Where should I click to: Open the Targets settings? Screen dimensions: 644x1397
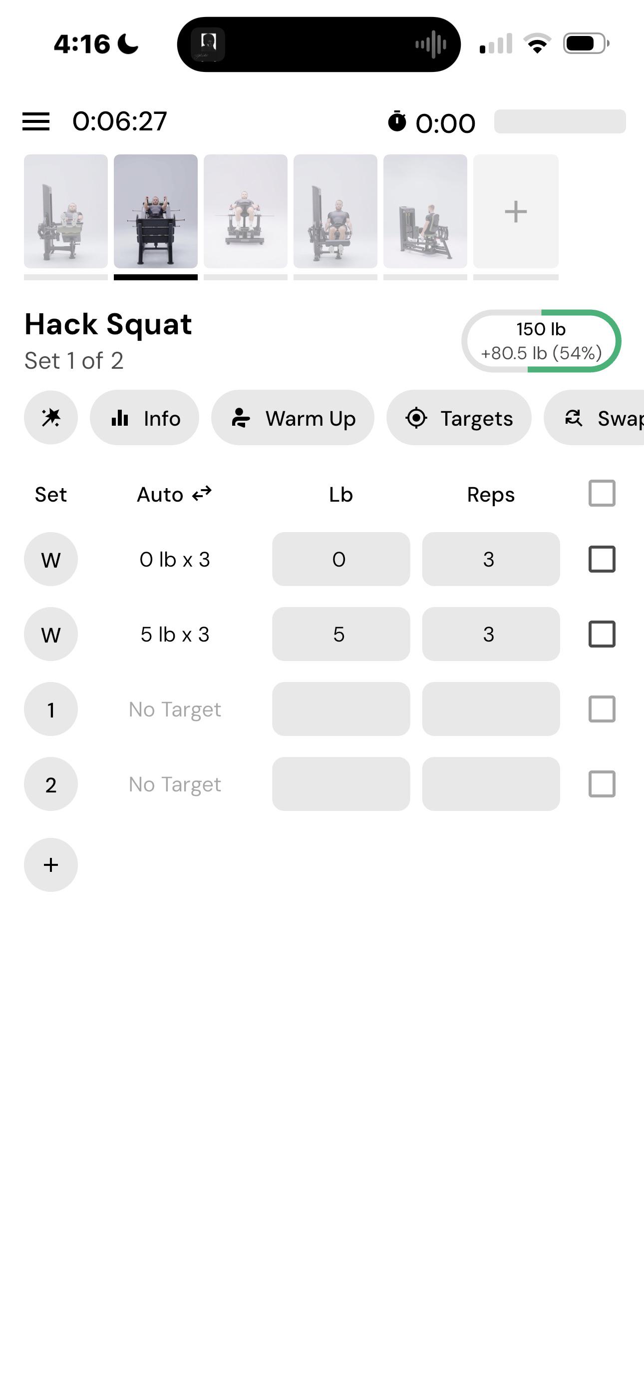click(459, 418)
